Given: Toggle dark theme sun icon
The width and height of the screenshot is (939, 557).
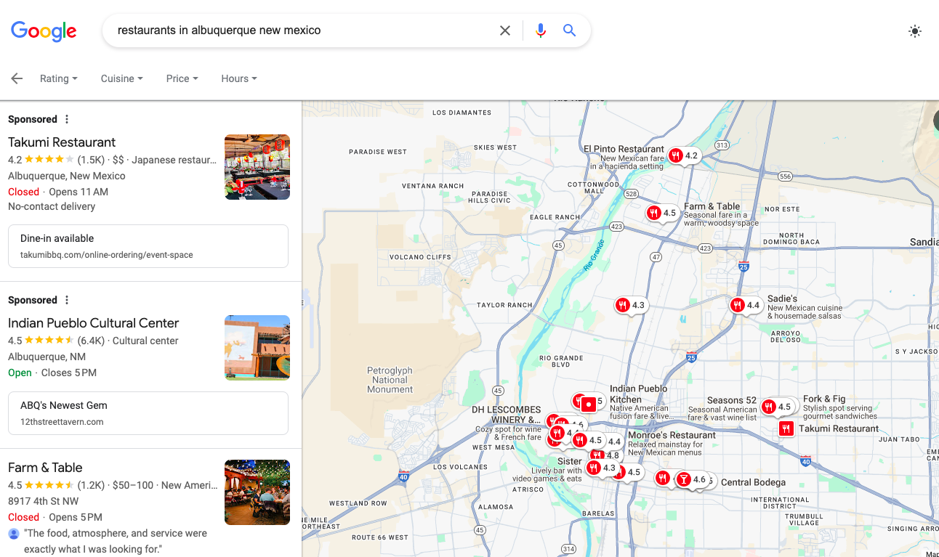Looking at the screenshot, I should (x=915, y=31).
